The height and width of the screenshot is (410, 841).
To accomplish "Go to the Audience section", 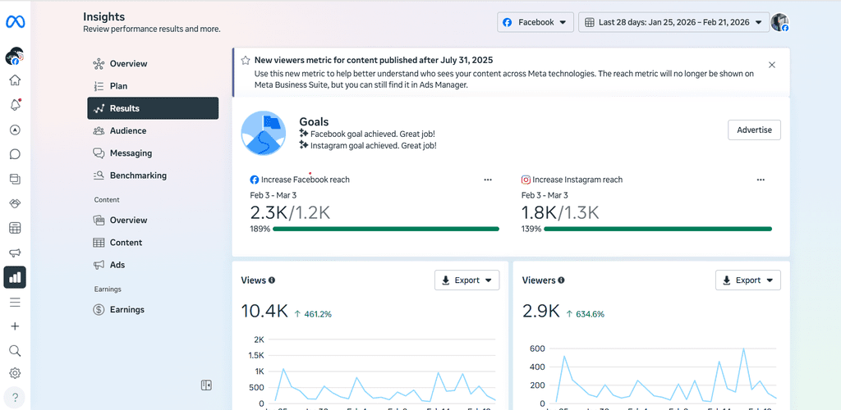I will point(128,130).
